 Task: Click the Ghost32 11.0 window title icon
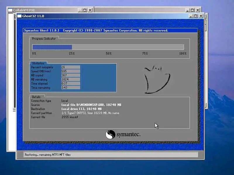pyautogui.click(x=19, y=16)
